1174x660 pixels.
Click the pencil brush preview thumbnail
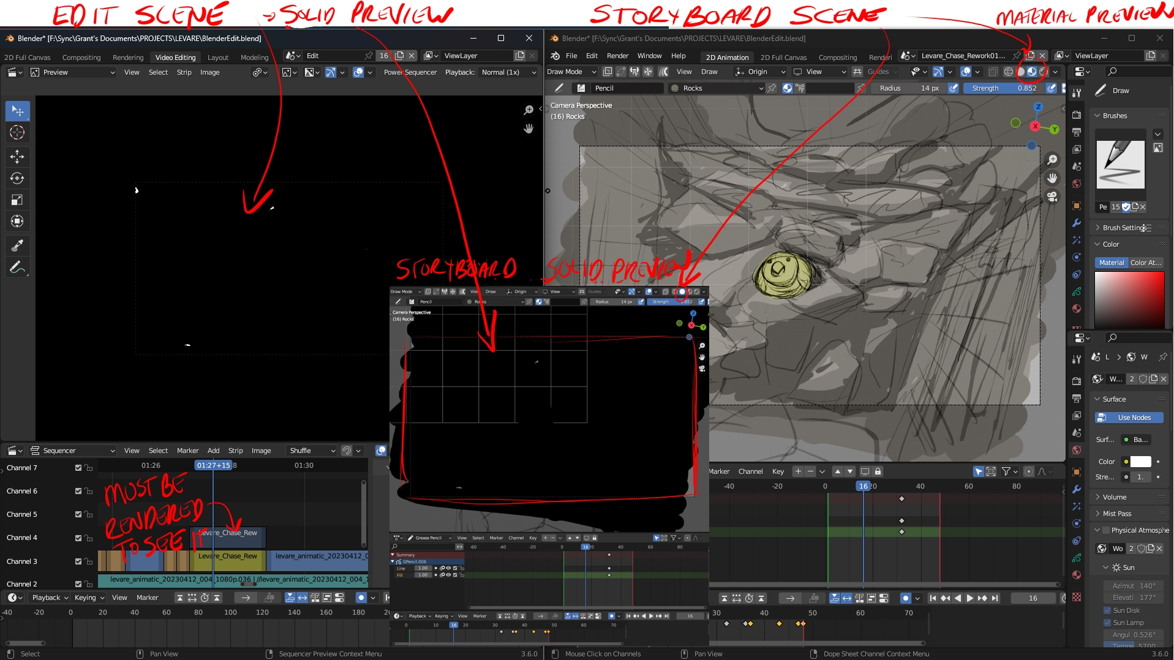click(x=1121, y=165)
